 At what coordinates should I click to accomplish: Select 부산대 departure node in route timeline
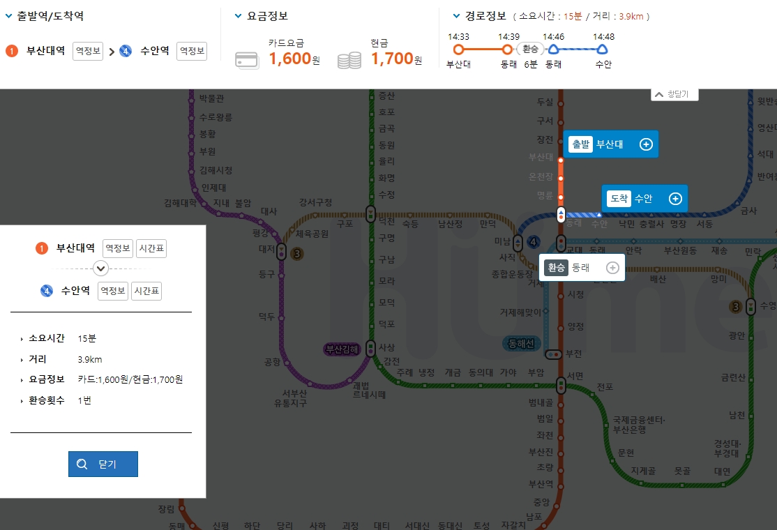458,50
